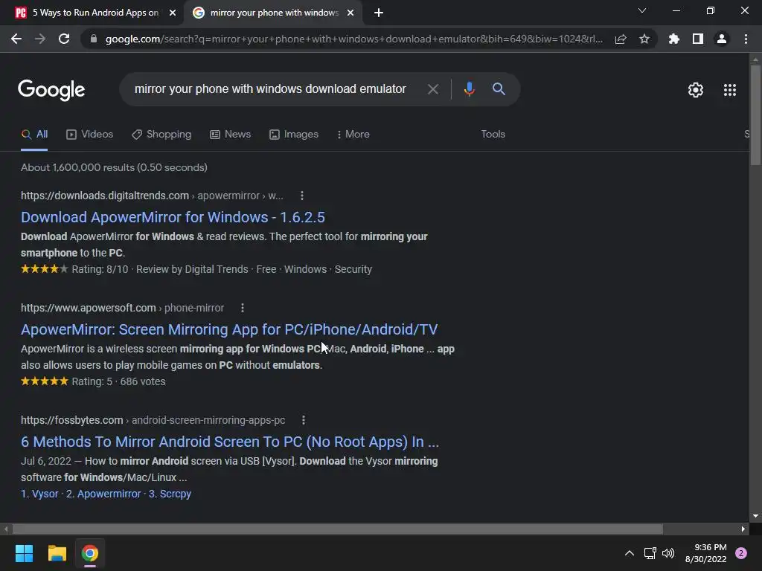Clear the search query with the X
The width and height of the screenshot is (762, 571).
pos(433,89)
